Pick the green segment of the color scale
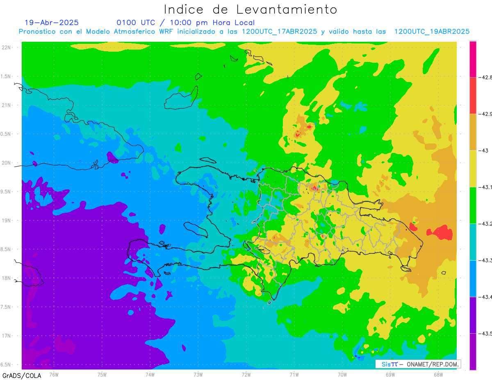Viewport: 492px width, 380px height. 473,205
